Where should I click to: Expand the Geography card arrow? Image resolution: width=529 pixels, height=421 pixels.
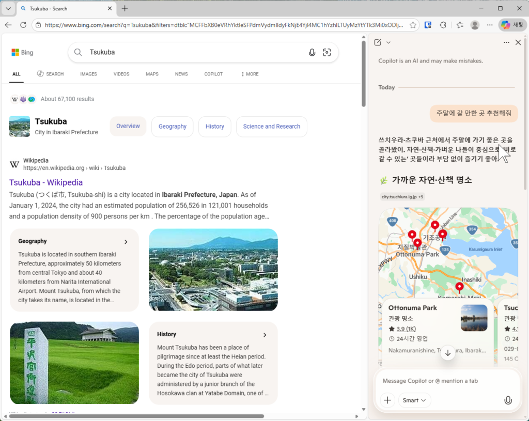126,242
